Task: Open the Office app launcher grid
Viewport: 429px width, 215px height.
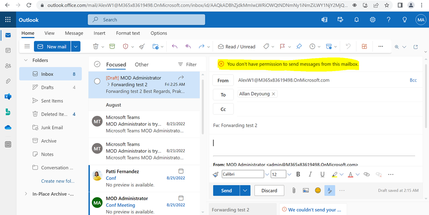Action: (x=8, y=20)
